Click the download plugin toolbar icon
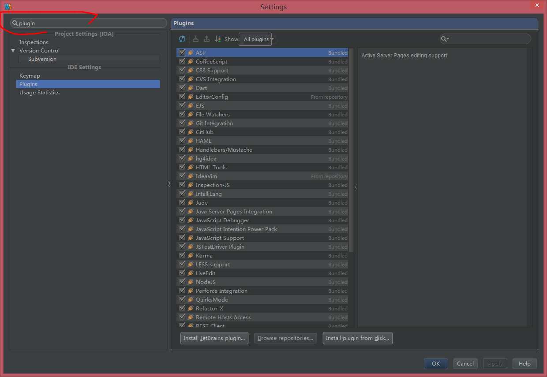 [195, 39]
